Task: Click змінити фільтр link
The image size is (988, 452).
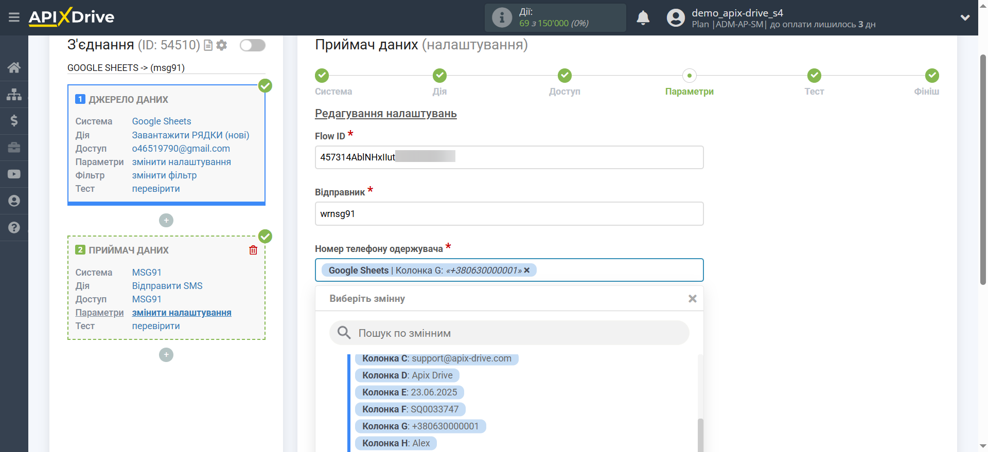Action: point(164,175)
